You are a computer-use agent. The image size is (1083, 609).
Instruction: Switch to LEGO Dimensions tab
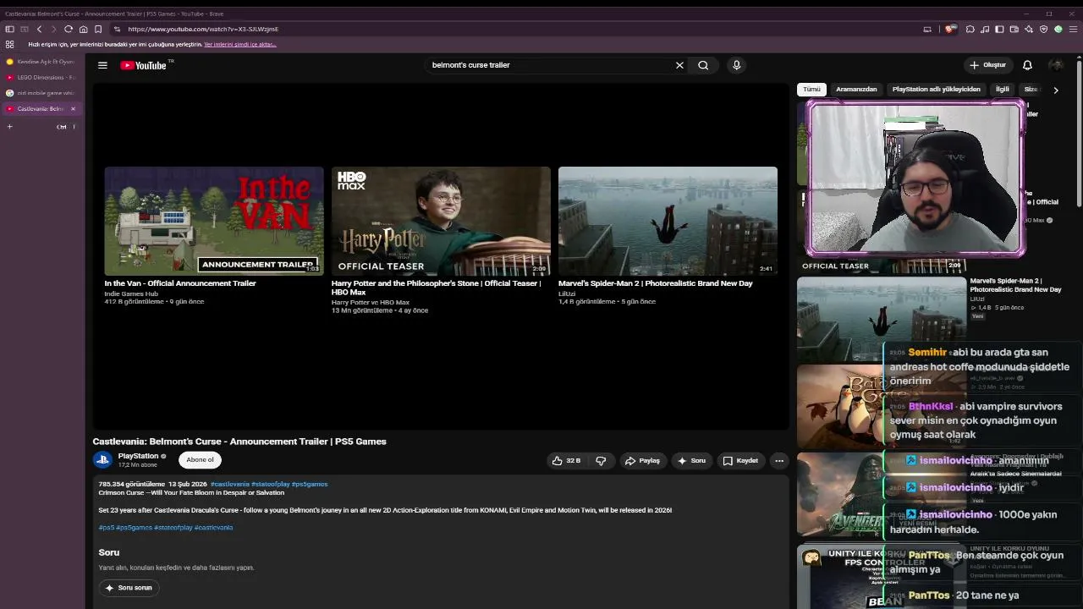(41, 77)
